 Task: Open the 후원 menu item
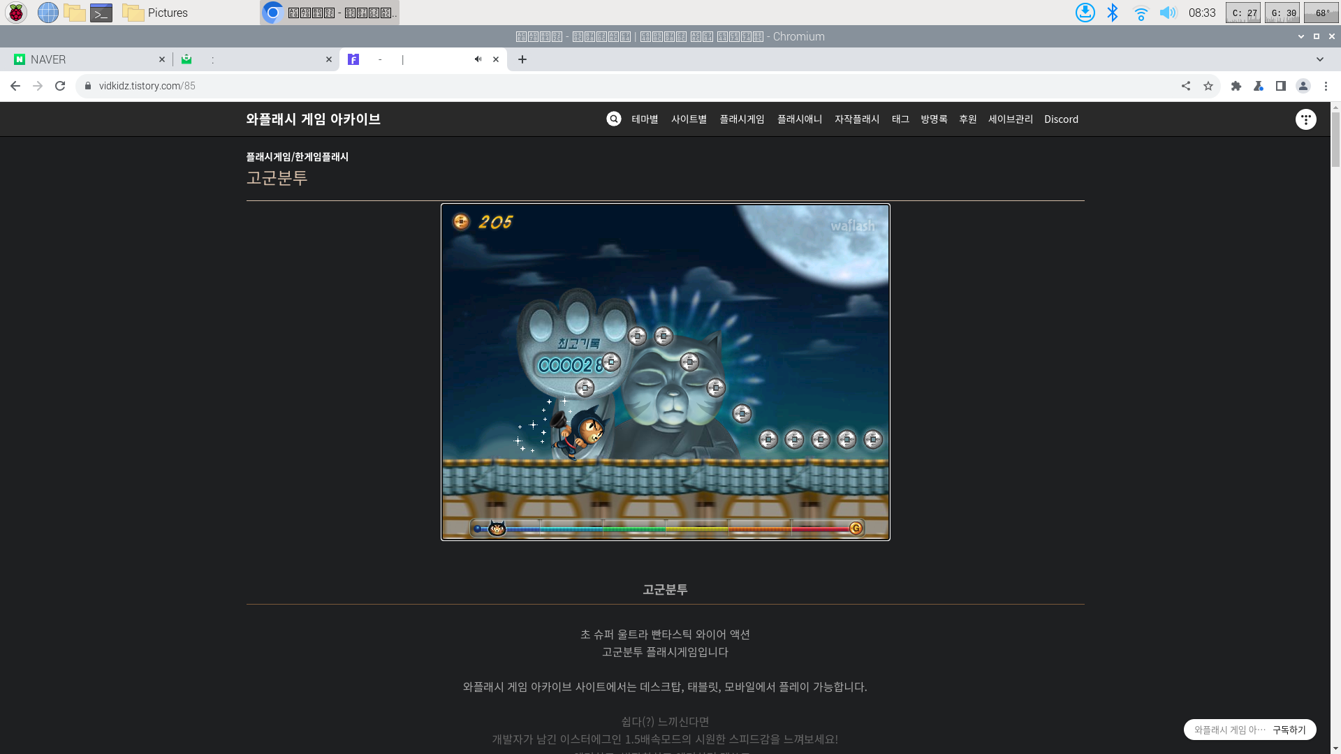click(x=968, y=119)
